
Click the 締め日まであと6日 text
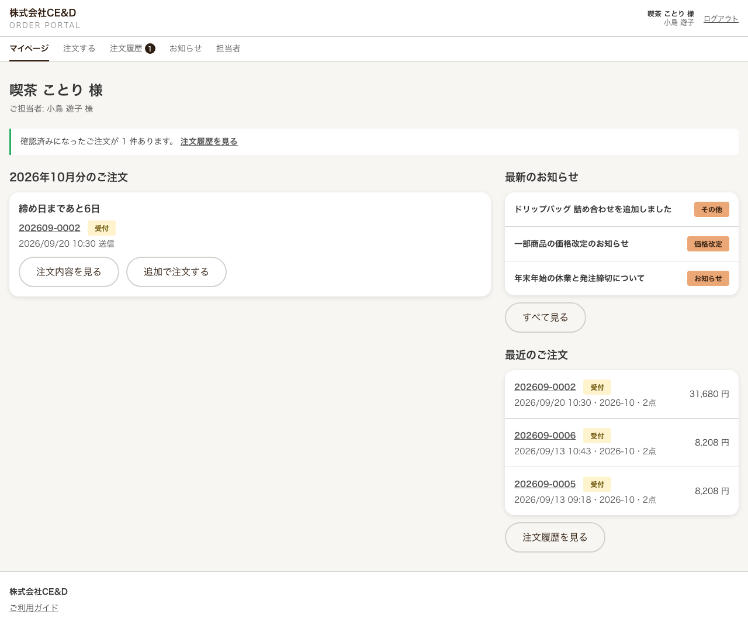59,209
